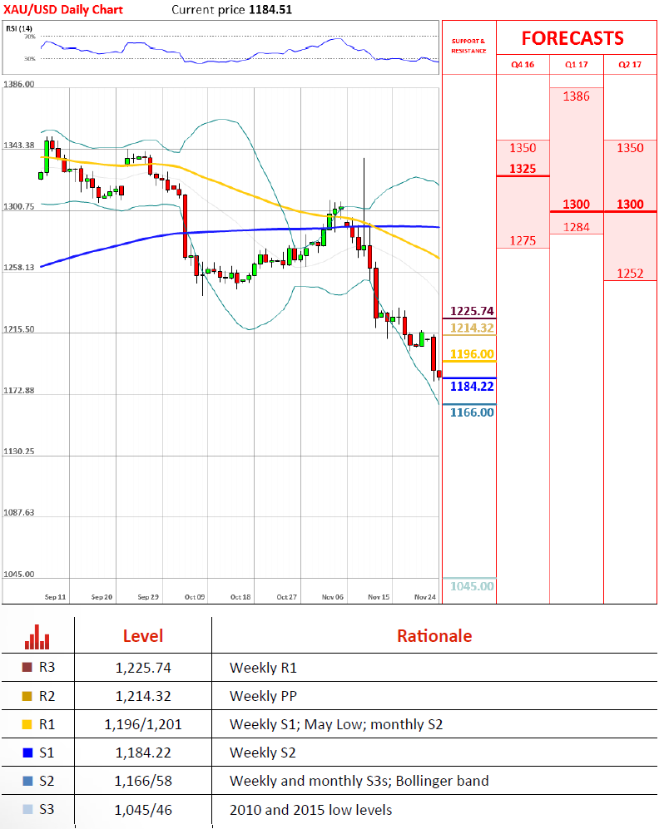
Task: Click the 1300.75 price axis label
Action: pyautogui.click(x=18, y=207)
